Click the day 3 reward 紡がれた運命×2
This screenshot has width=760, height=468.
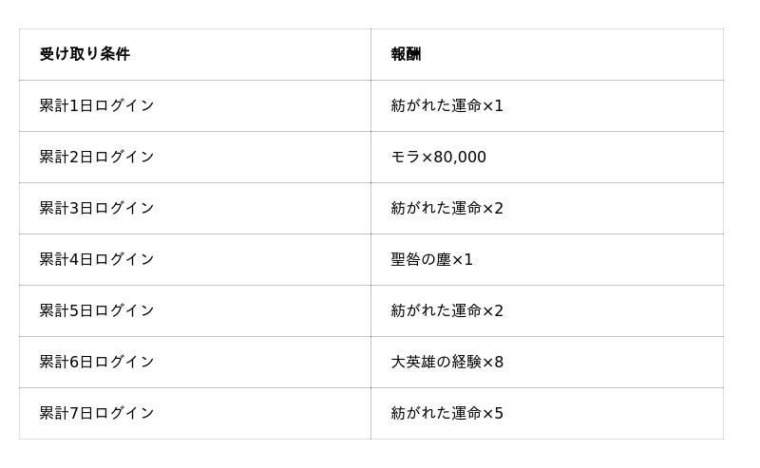pyautogui.click(x=446, y=208)
